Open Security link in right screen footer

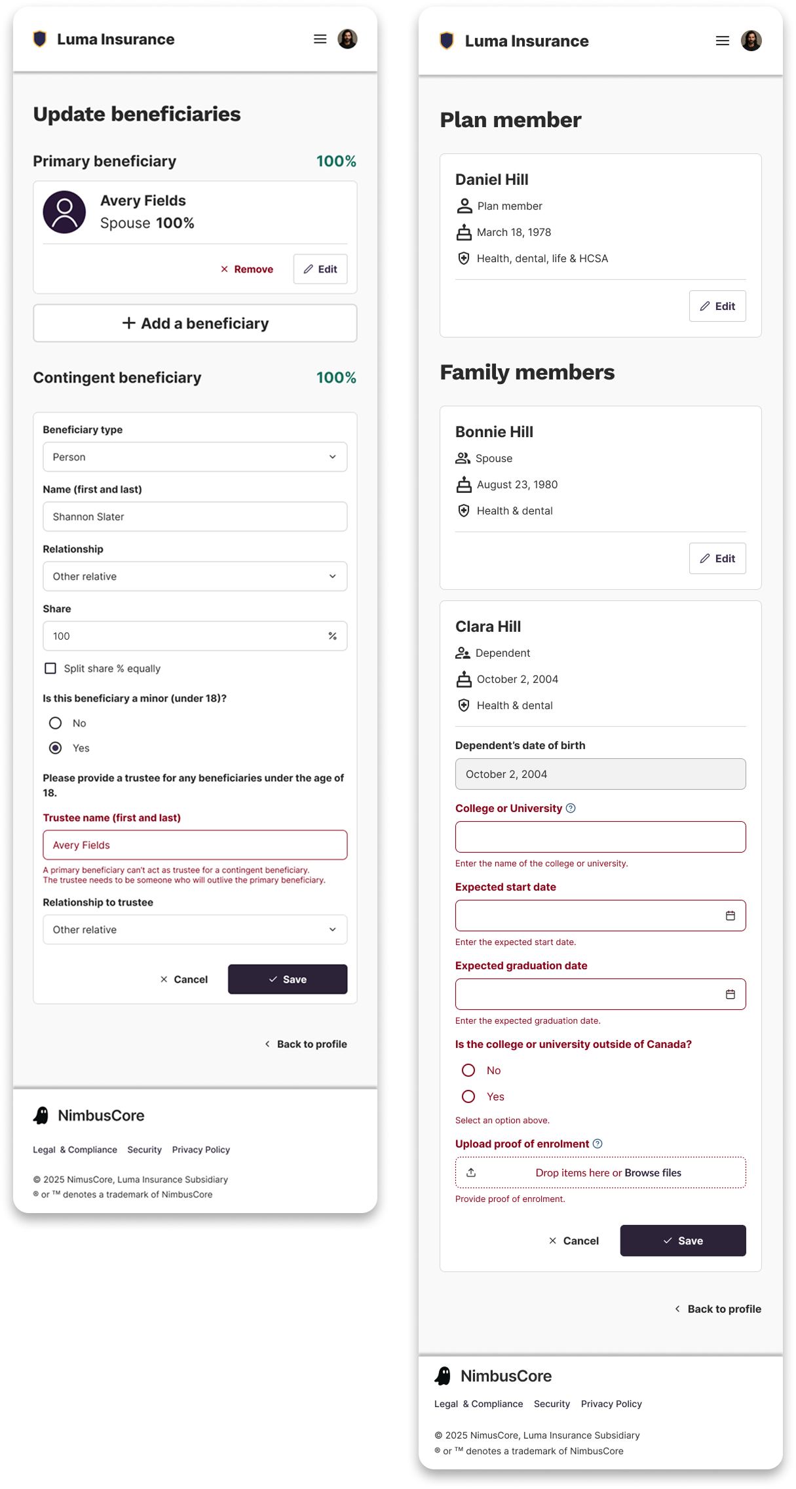[552, 1404]
